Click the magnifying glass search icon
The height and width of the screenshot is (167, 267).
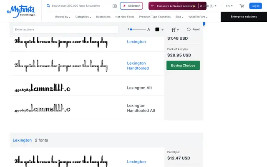tap(48, 5)
